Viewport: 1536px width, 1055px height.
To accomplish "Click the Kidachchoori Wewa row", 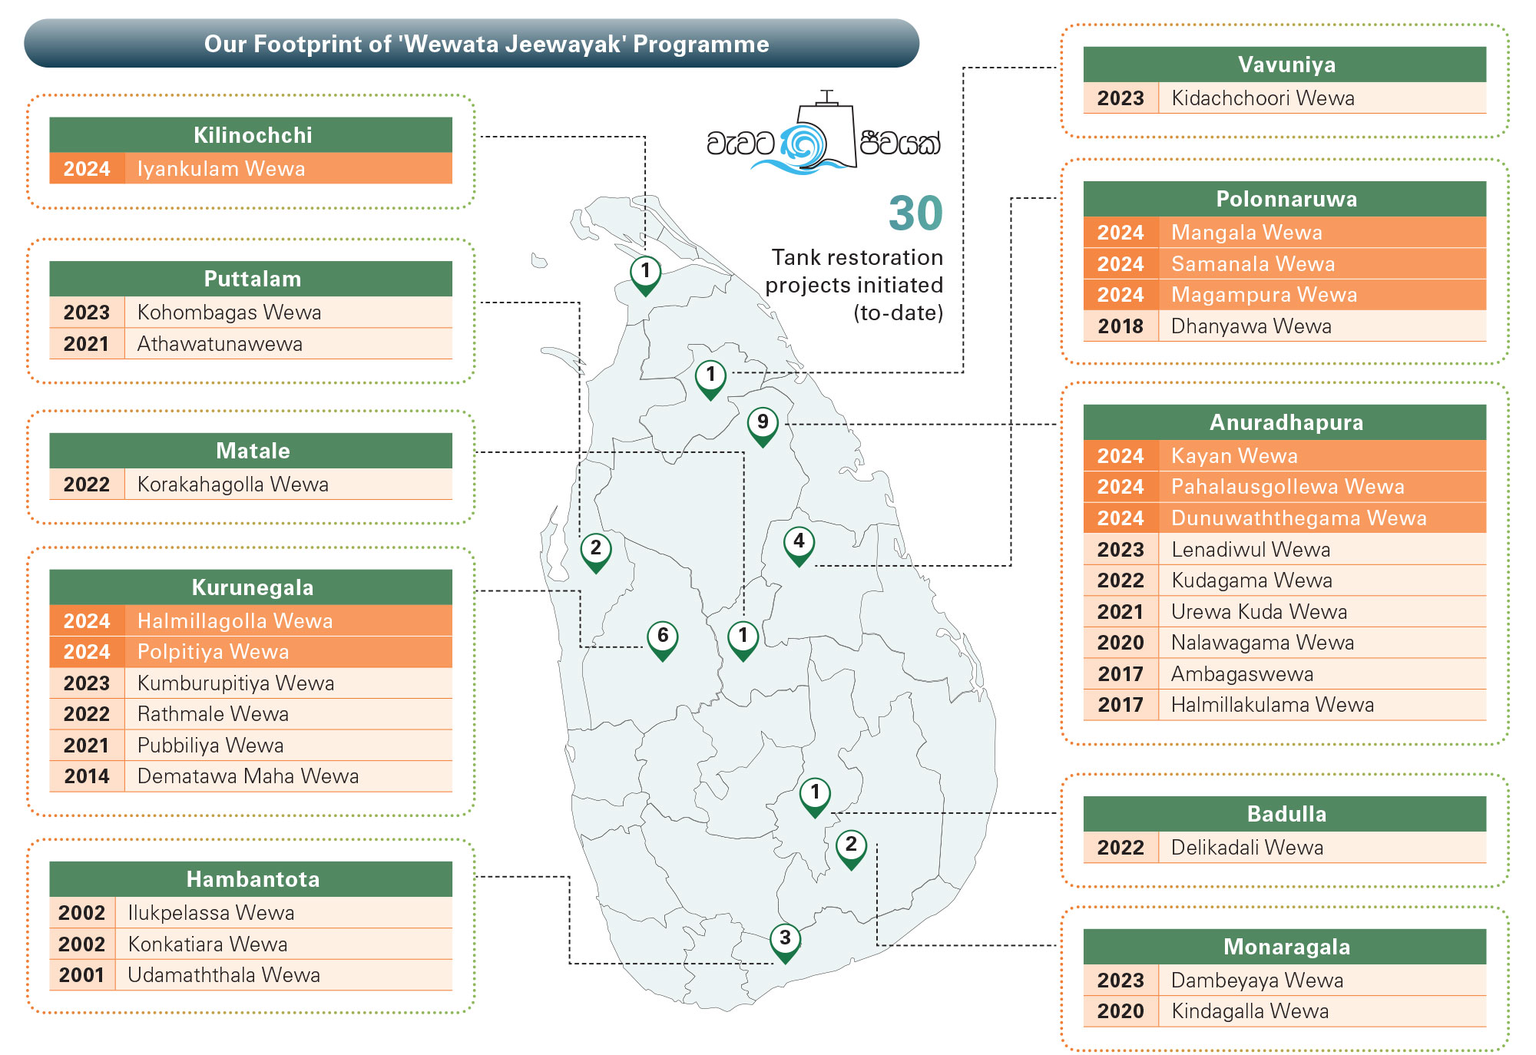I will pyautogui.click(x=1285, y=98).
